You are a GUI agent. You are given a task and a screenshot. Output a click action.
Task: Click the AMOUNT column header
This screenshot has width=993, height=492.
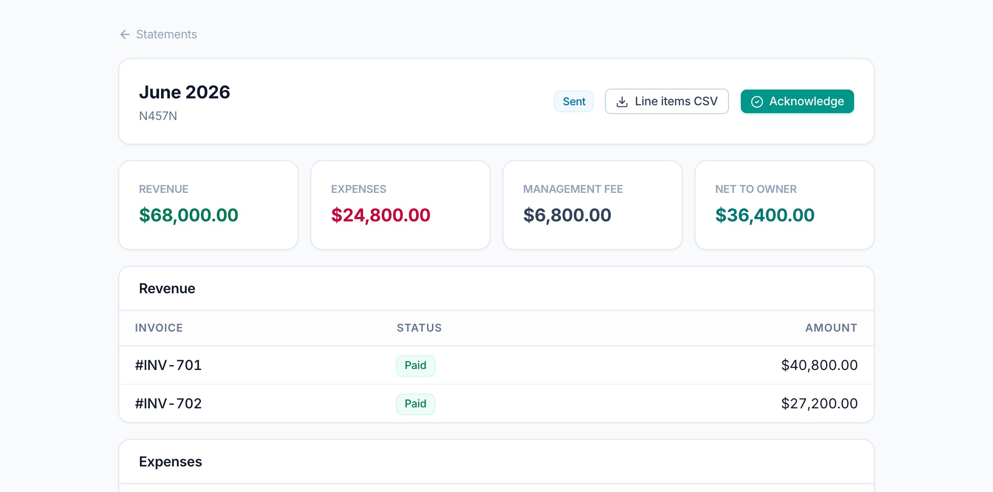(x=831, y=328)
